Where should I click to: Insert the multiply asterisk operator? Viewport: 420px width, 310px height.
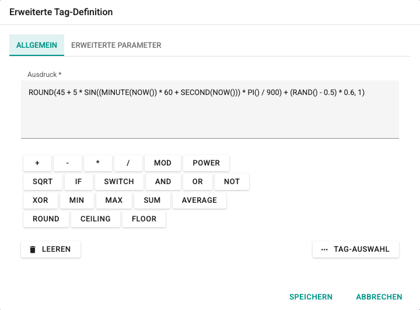98,163
